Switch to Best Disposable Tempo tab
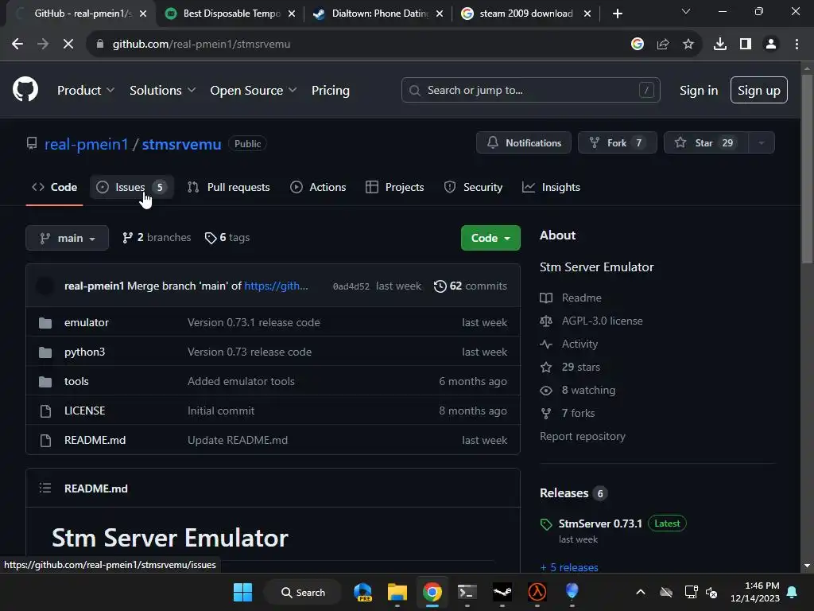The height and width of the screenshot is (611, 814). point(230,14)
